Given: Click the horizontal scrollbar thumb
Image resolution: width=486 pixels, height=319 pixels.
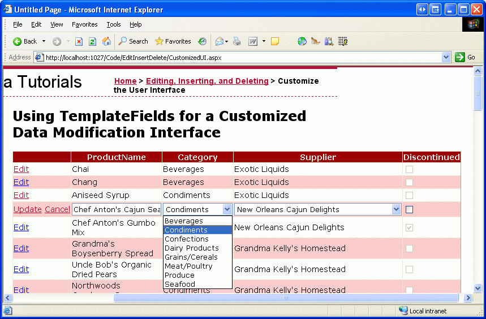Looking at the screenshot, I should pos(286,298).
